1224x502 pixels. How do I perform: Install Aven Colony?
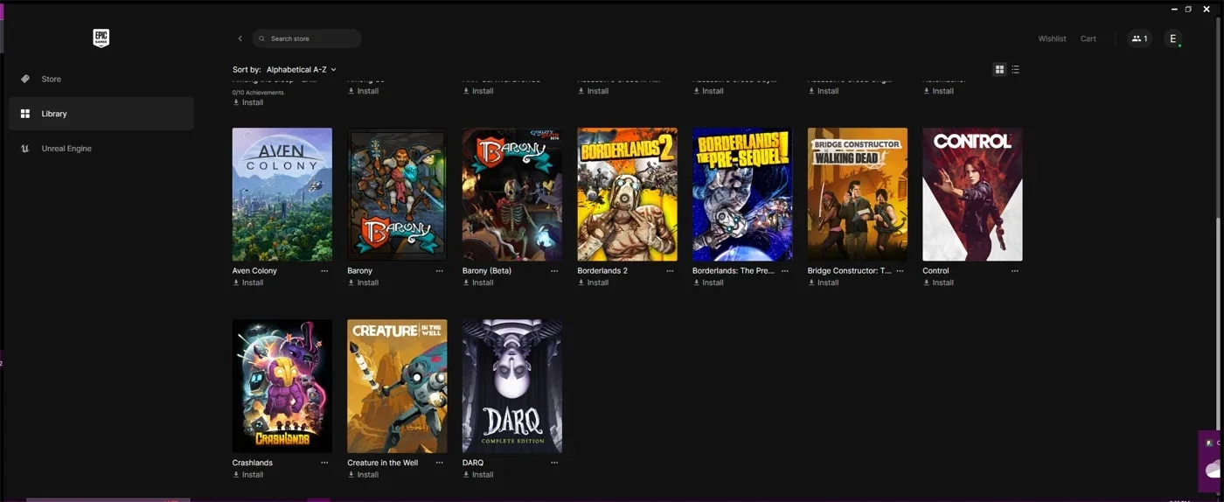[x=248, y=282]
